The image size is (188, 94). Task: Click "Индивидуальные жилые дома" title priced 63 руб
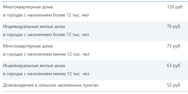click(34, 66)
